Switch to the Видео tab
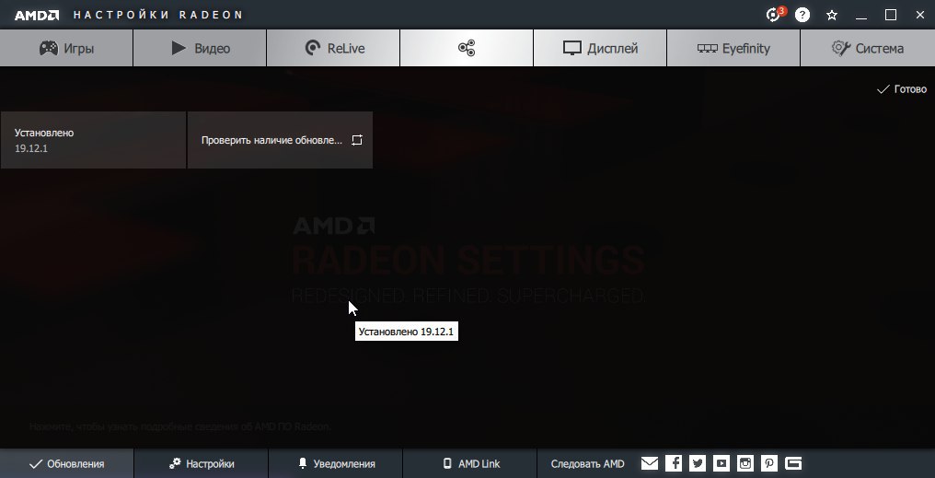The height and width of the screenshot is (478, 935). point(200,48)
